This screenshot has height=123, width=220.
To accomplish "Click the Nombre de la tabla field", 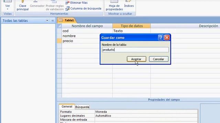I will point(135,50).
